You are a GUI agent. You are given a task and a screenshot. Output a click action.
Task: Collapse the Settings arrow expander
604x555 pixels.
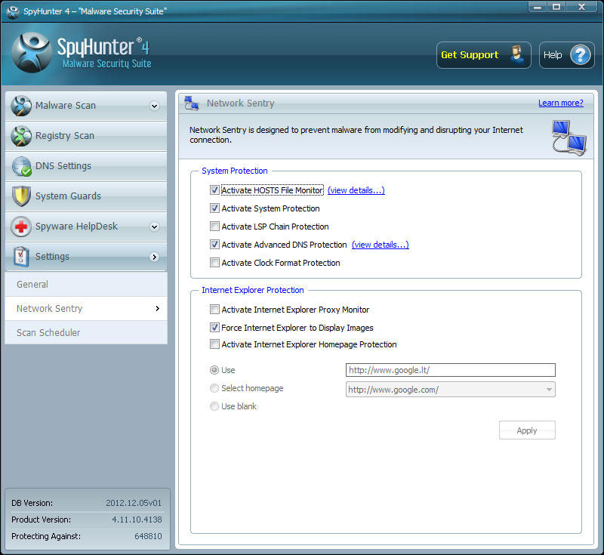(155, 257)
